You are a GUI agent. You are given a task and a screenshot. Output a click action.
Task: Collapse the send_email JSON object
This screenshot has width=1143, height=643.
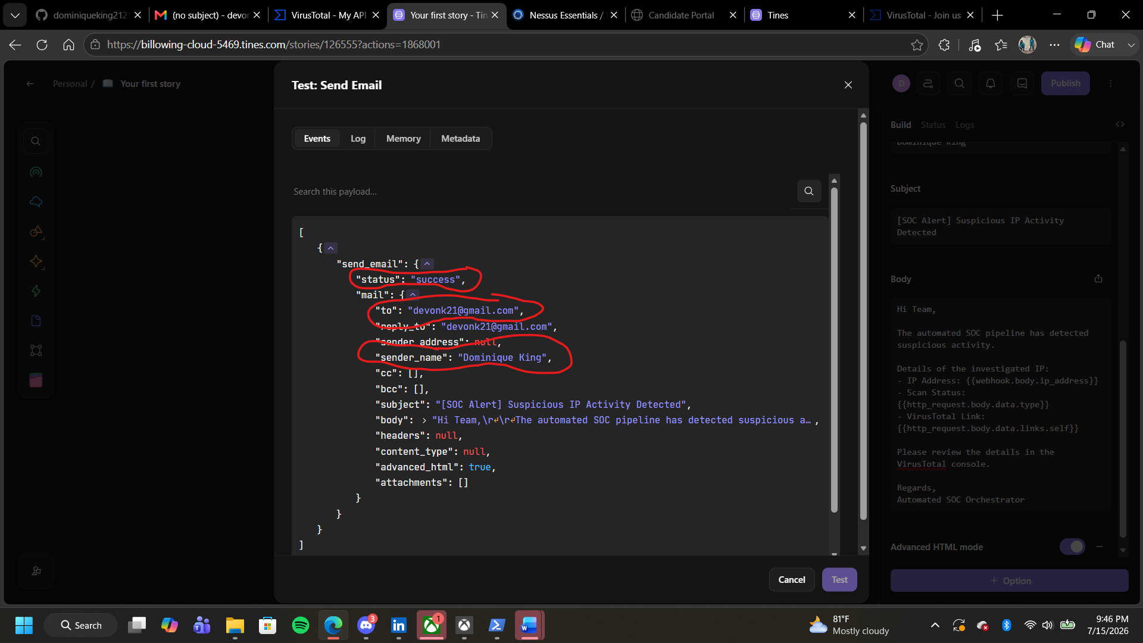427,264
